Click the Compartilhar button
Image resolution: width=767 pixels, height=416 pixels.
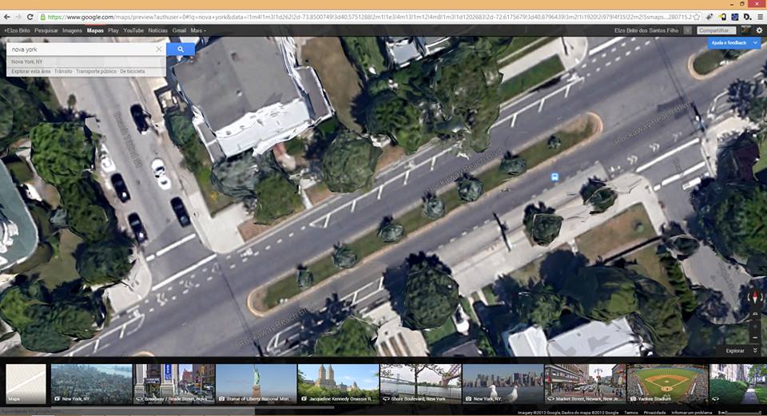point(715,30)
